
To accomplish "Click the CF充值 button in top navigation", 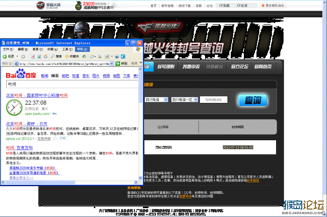I will click(x=224, y=6).
